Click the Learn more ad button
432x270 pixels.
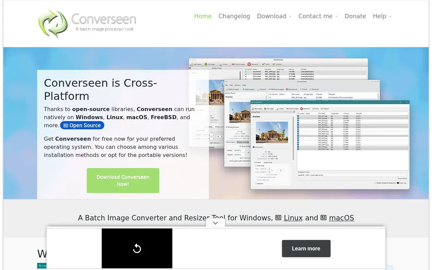click(306, 248)
